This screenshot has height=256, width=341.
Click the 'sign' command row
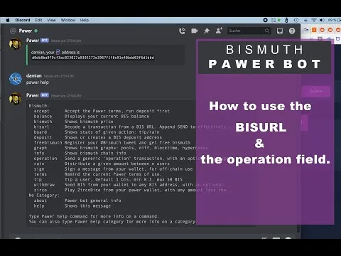(x=113, y=169)
